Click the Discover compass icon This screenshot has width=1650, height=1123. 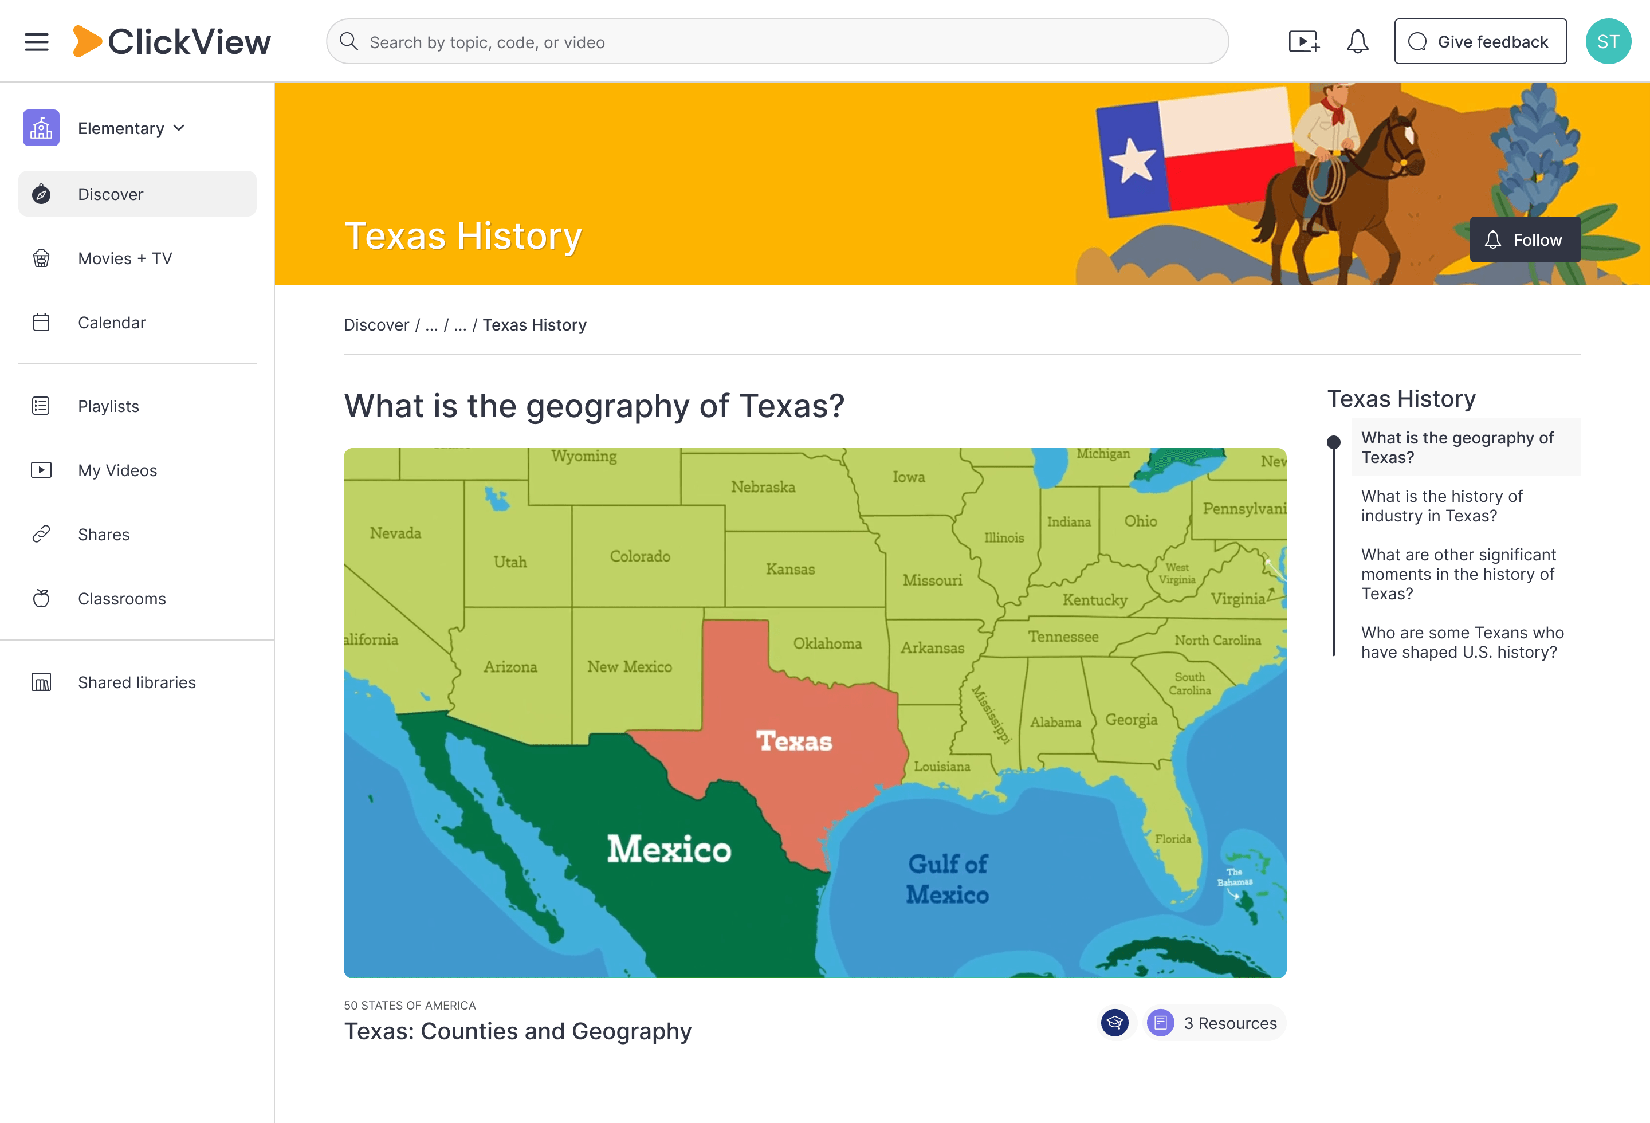pos(41,194)
